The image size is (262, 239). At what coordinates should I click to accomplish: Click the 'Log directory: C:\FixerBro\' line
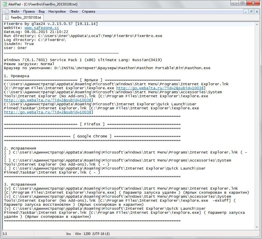pos(35,40)
